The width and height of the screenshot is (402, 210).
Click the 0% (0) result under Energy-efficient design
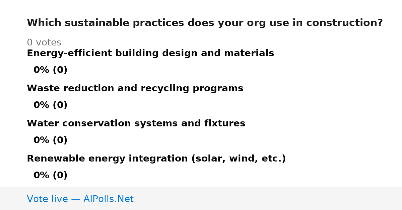click(51, 70)
